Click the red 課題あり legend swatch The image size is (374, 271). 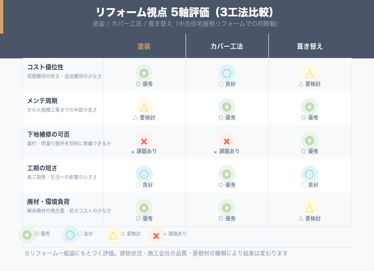coord(156,235)
